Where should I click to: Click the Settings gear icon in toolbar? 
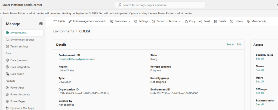tap(135, 21)
